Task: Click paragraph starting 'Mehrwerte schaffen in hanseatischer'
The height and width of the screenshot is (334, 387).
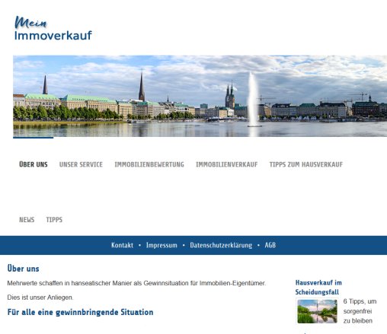Action: 136,283
